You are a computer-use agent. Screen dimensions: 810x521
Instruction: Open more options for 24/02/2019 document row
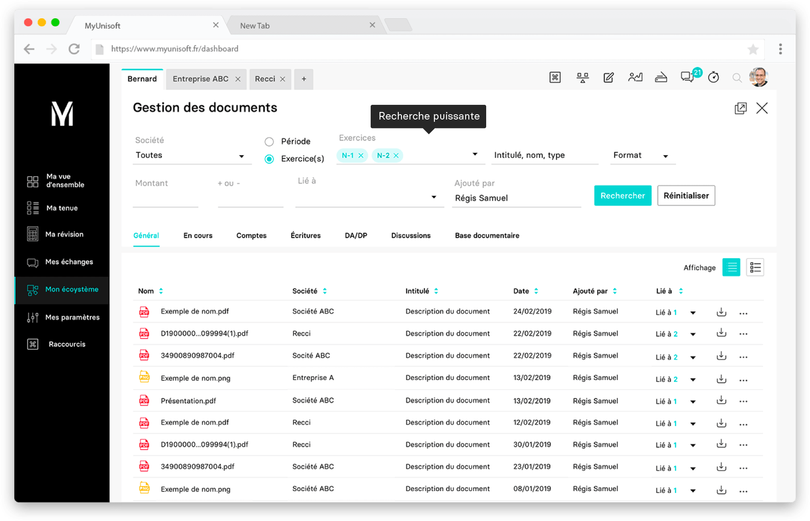(x=743, y=314)
